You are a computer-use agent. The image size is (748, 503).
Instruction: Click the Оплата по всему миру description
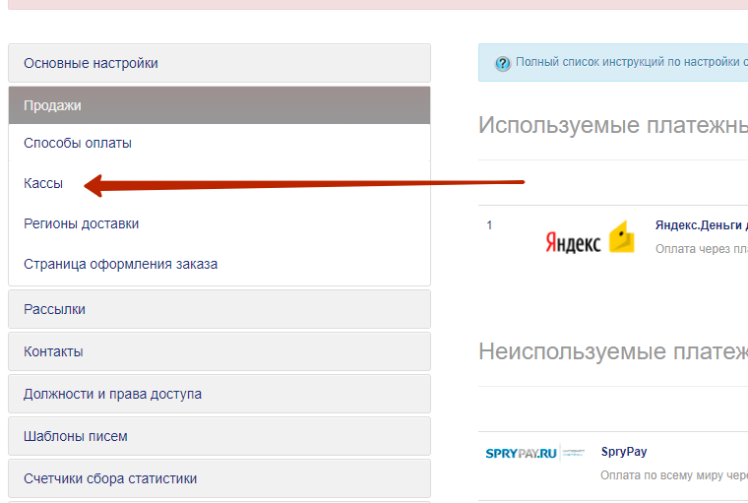(674, 475)
